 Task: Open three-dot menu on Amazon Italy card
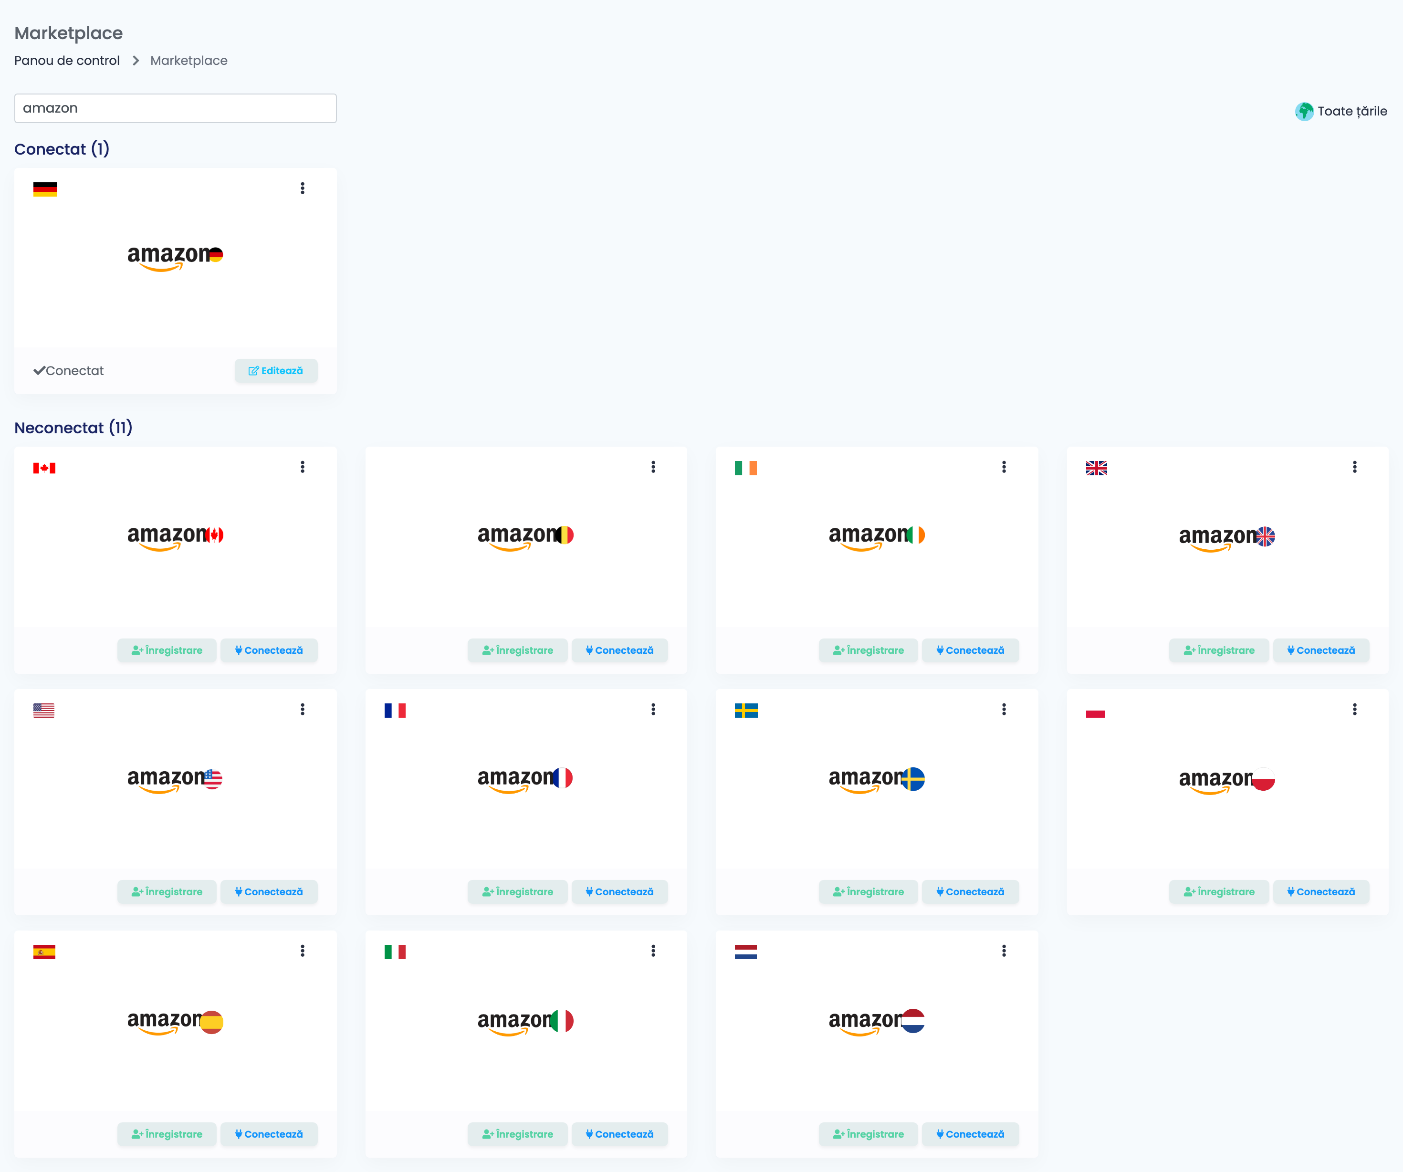pyautogui.click(x=653, y=951)
